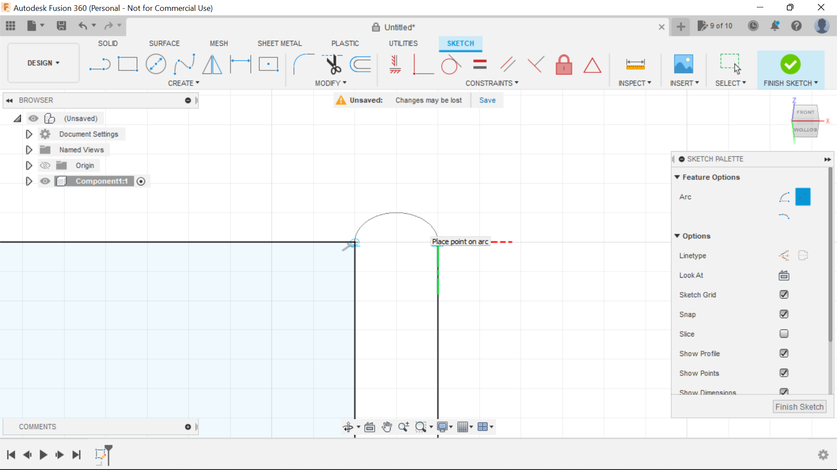Show the hidden Origin folder

click(x=45, y=165)
